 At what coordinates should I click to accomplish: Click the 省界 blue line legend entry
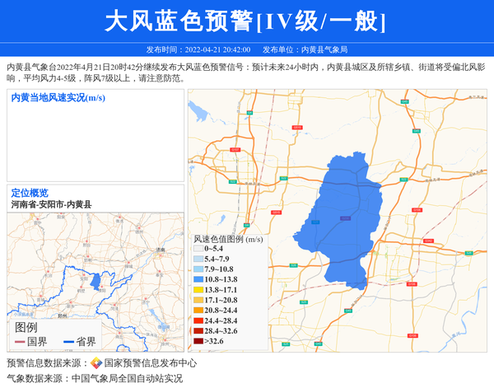coord(80,342)
